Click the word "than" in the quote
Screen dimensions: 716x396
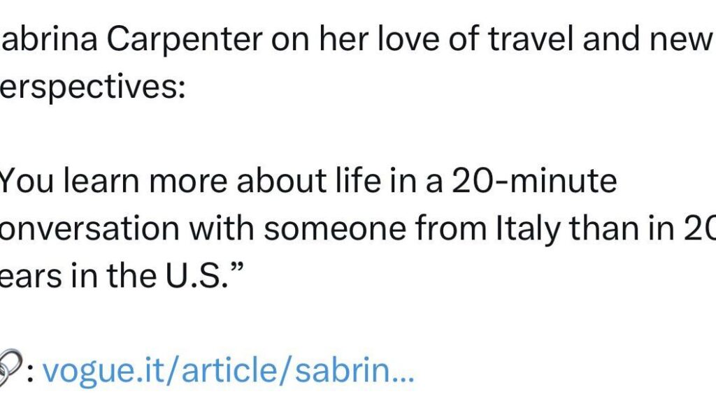click(x=612, y=229)
